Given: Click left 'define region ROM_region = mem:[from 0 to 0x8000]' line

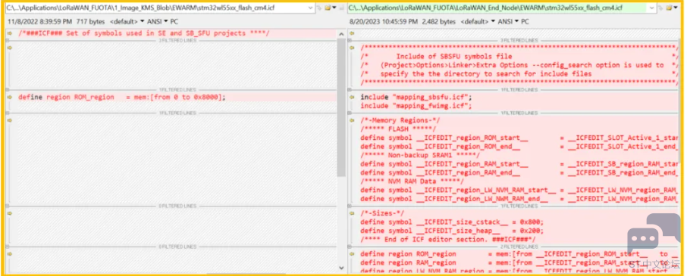Looking at the screenshot, I should 122,97.
